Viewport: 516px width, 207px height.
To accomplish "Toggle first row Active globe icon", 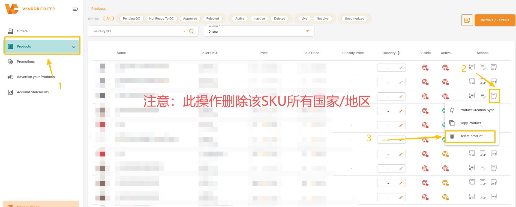I will click(x=445, y=67).
